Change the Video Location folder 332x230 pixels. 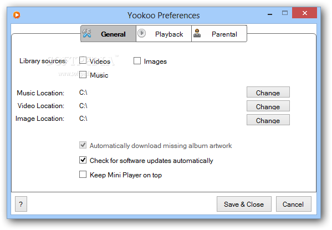(268, 106)
